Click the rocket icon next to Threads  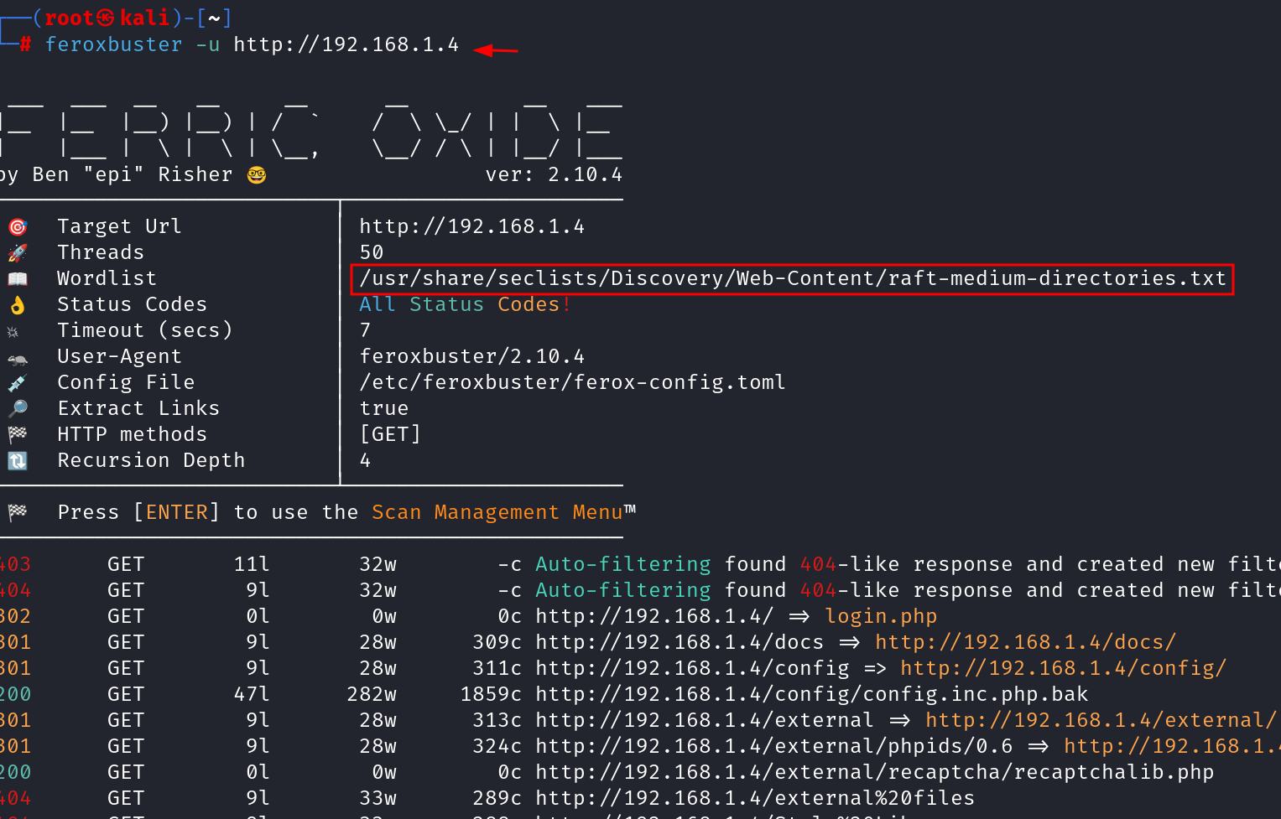click(18, 253)
